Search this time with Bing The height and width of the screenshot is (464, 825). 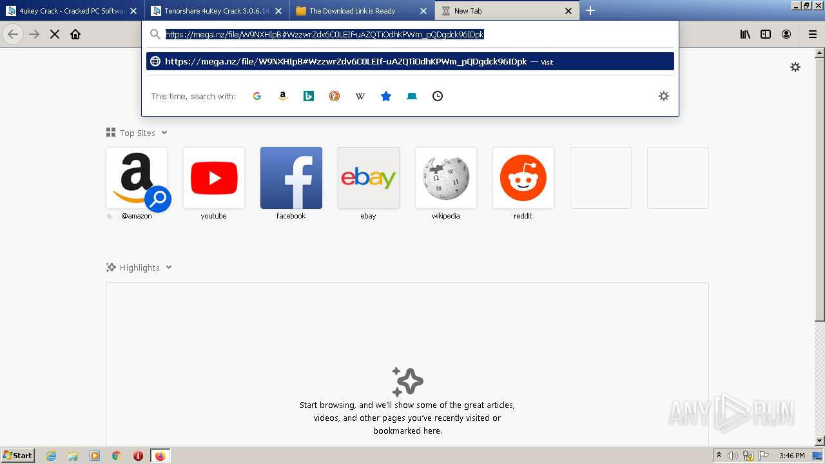pos(309,96)
